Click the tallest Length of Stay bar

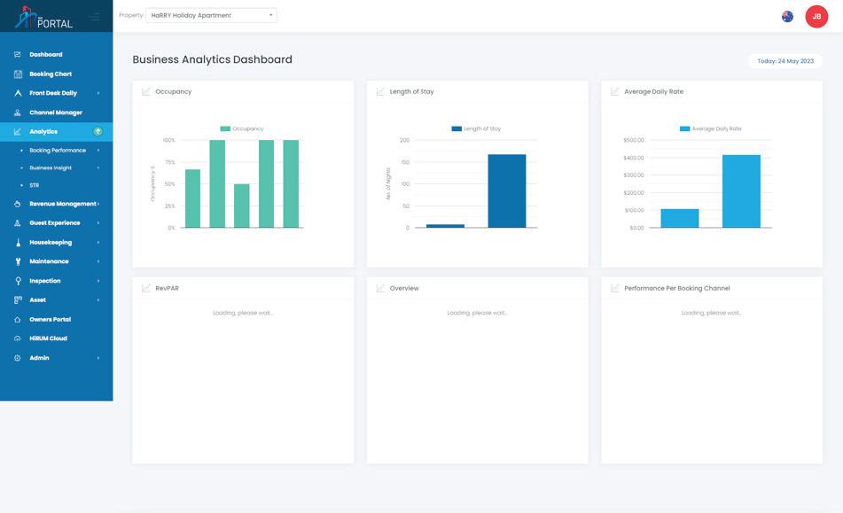coord(507,191)
